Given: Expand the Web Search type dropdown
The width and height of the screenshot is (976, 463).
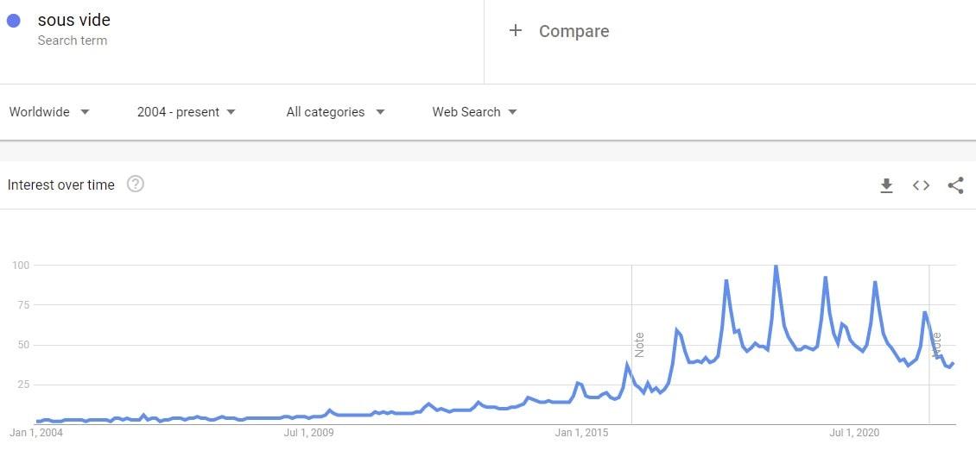Looking at the screenshot, I should pyautogui.click(x=474, y=112).
